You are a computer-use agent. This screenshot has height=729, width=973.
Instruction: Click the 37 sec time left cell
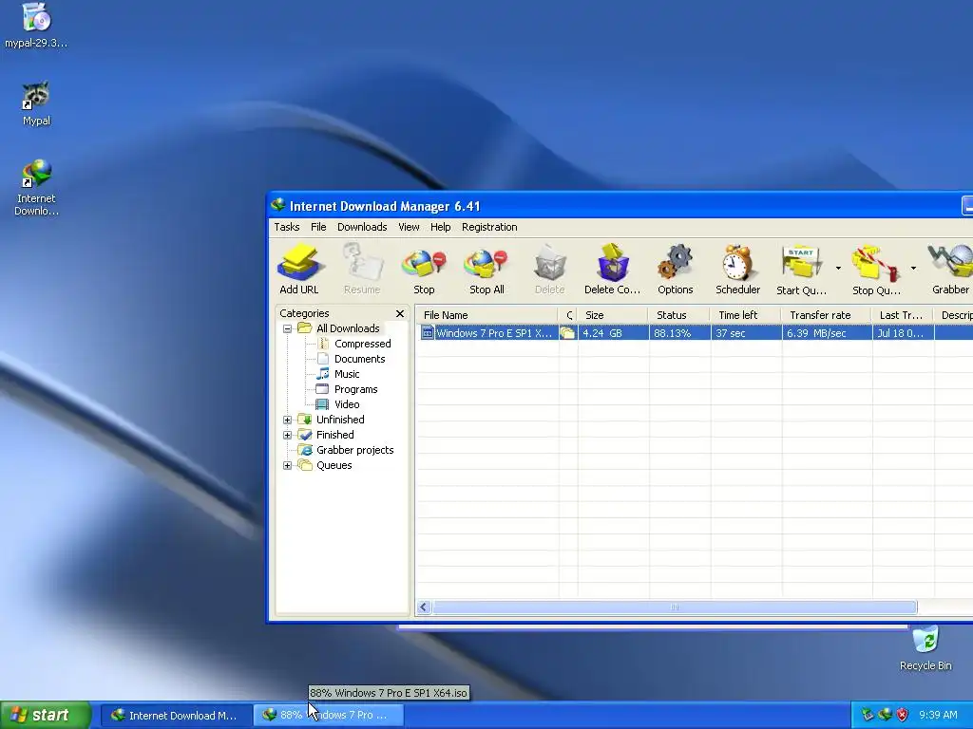747,333
